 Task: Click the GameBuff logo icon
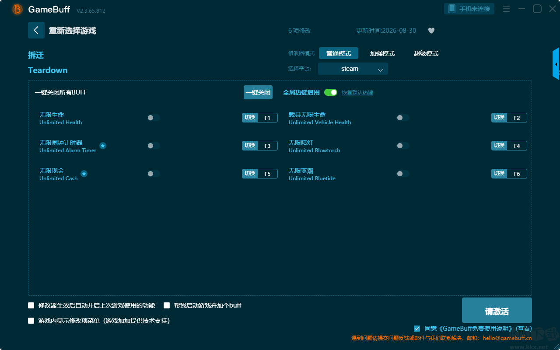(x=17, y=9)
